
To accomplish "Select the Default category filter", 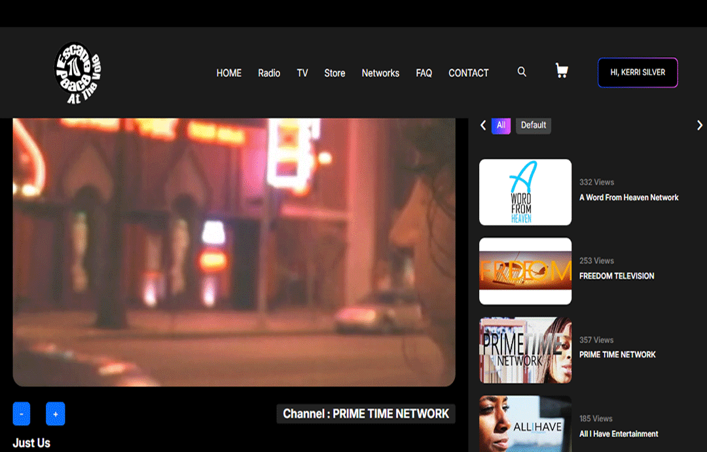I will [x=534, y=125].
